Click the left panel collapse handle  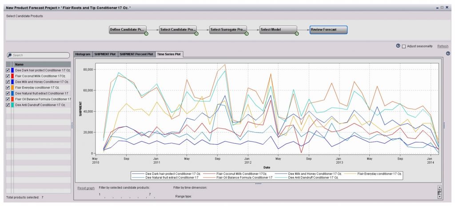click(72, 125)
